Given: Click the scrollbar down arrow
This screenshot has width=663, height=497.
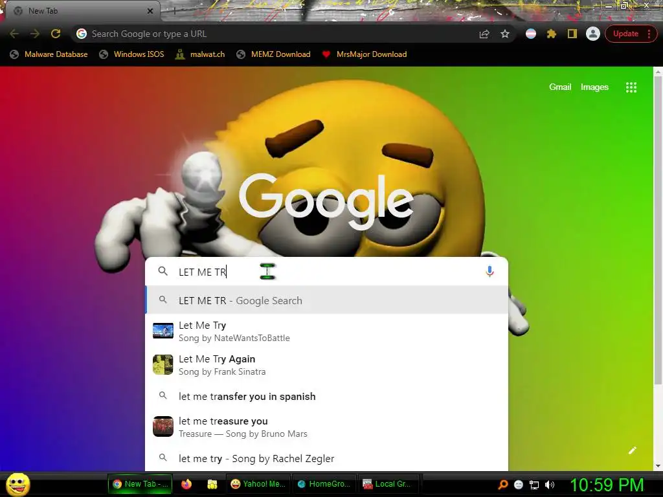Looking at the screenshot, I should click(x=658, y=466).
